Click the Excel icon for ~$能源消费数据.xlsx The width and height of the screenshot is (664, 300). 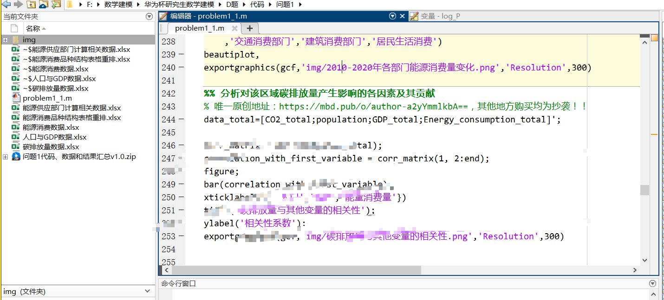15,69
